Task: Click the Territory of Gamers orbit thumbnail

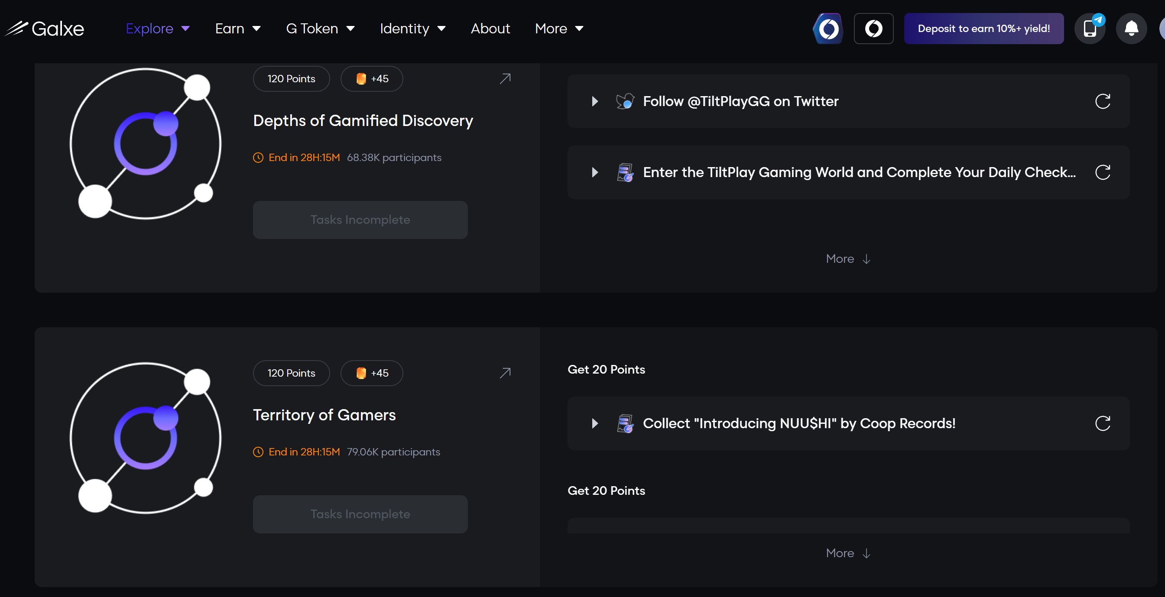Action: tap(146, 438)
